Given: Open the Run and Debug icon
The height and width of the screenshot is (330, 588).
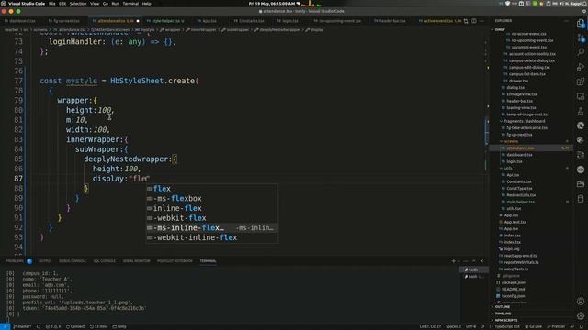Looking at the screenshot, I should click(581, 67).
